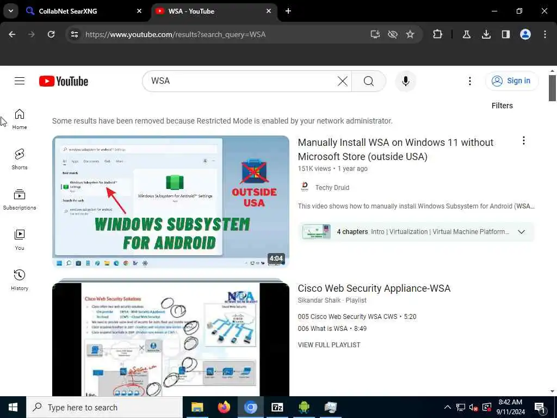Click the third-party cookies eye icon
The height and width of the screenshot is (418, 557).
coord(393,34)
